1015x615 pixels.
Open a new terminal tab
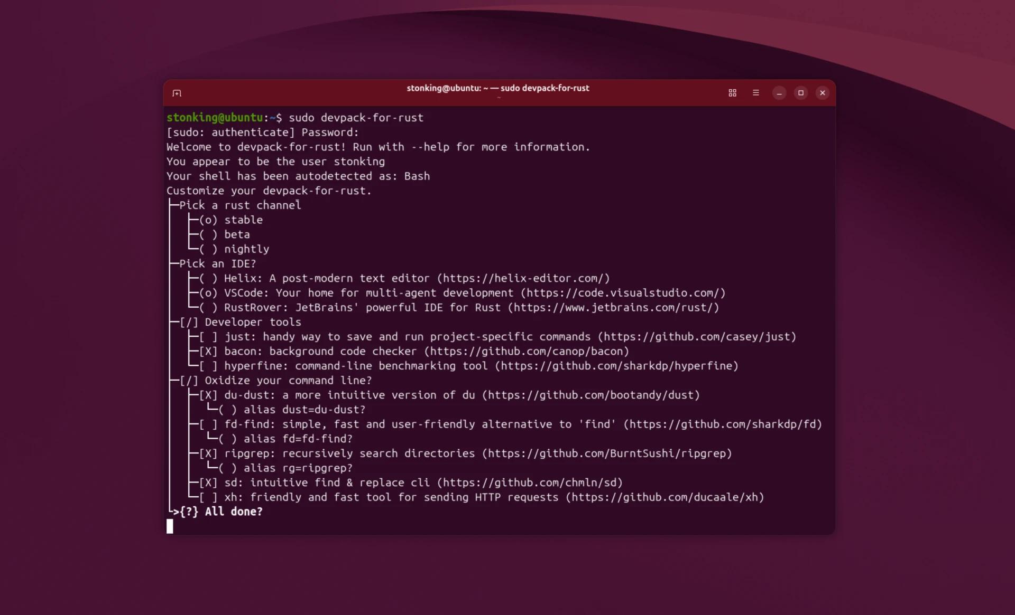tap(177, 93)
